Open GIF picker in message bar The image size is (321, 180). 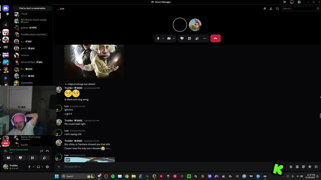297,167
